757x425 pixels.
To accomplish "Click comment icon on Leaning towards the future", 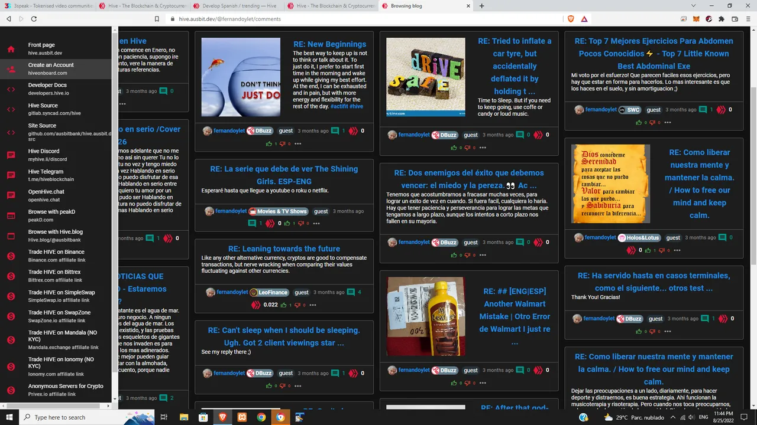I will pos(351,292).
